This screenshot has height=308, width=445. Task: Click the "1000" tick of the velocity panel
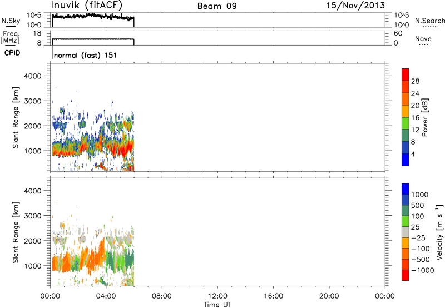(33, 266)
